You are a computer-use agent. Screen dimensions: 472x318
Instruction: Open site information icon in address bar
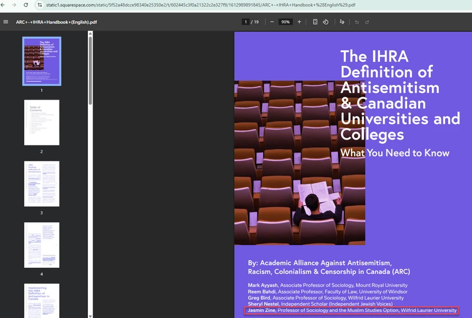click(40, 5)
